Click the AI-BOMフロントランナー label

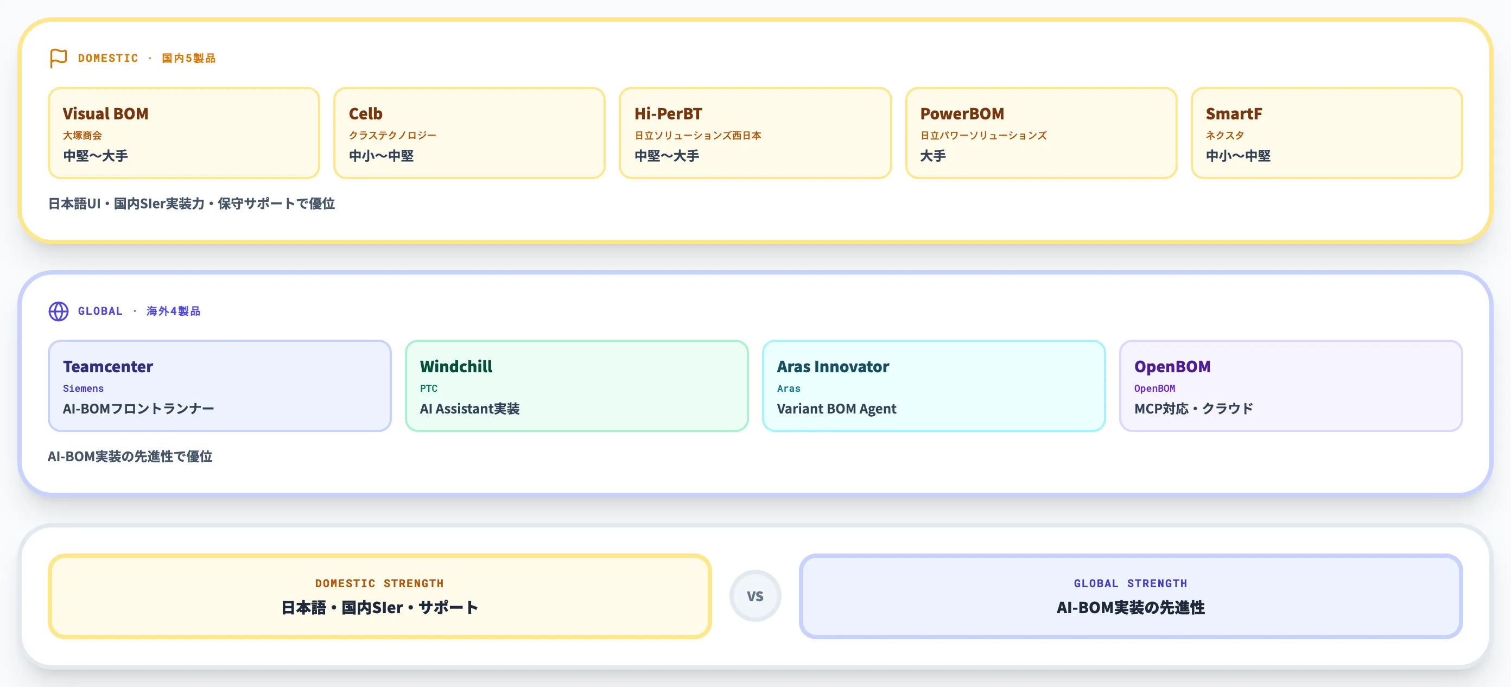138,408
